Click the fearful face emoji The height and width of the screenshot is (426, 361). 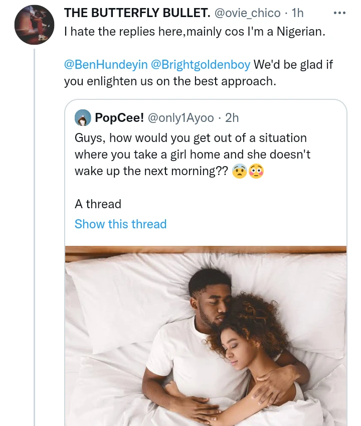(238, 171)
